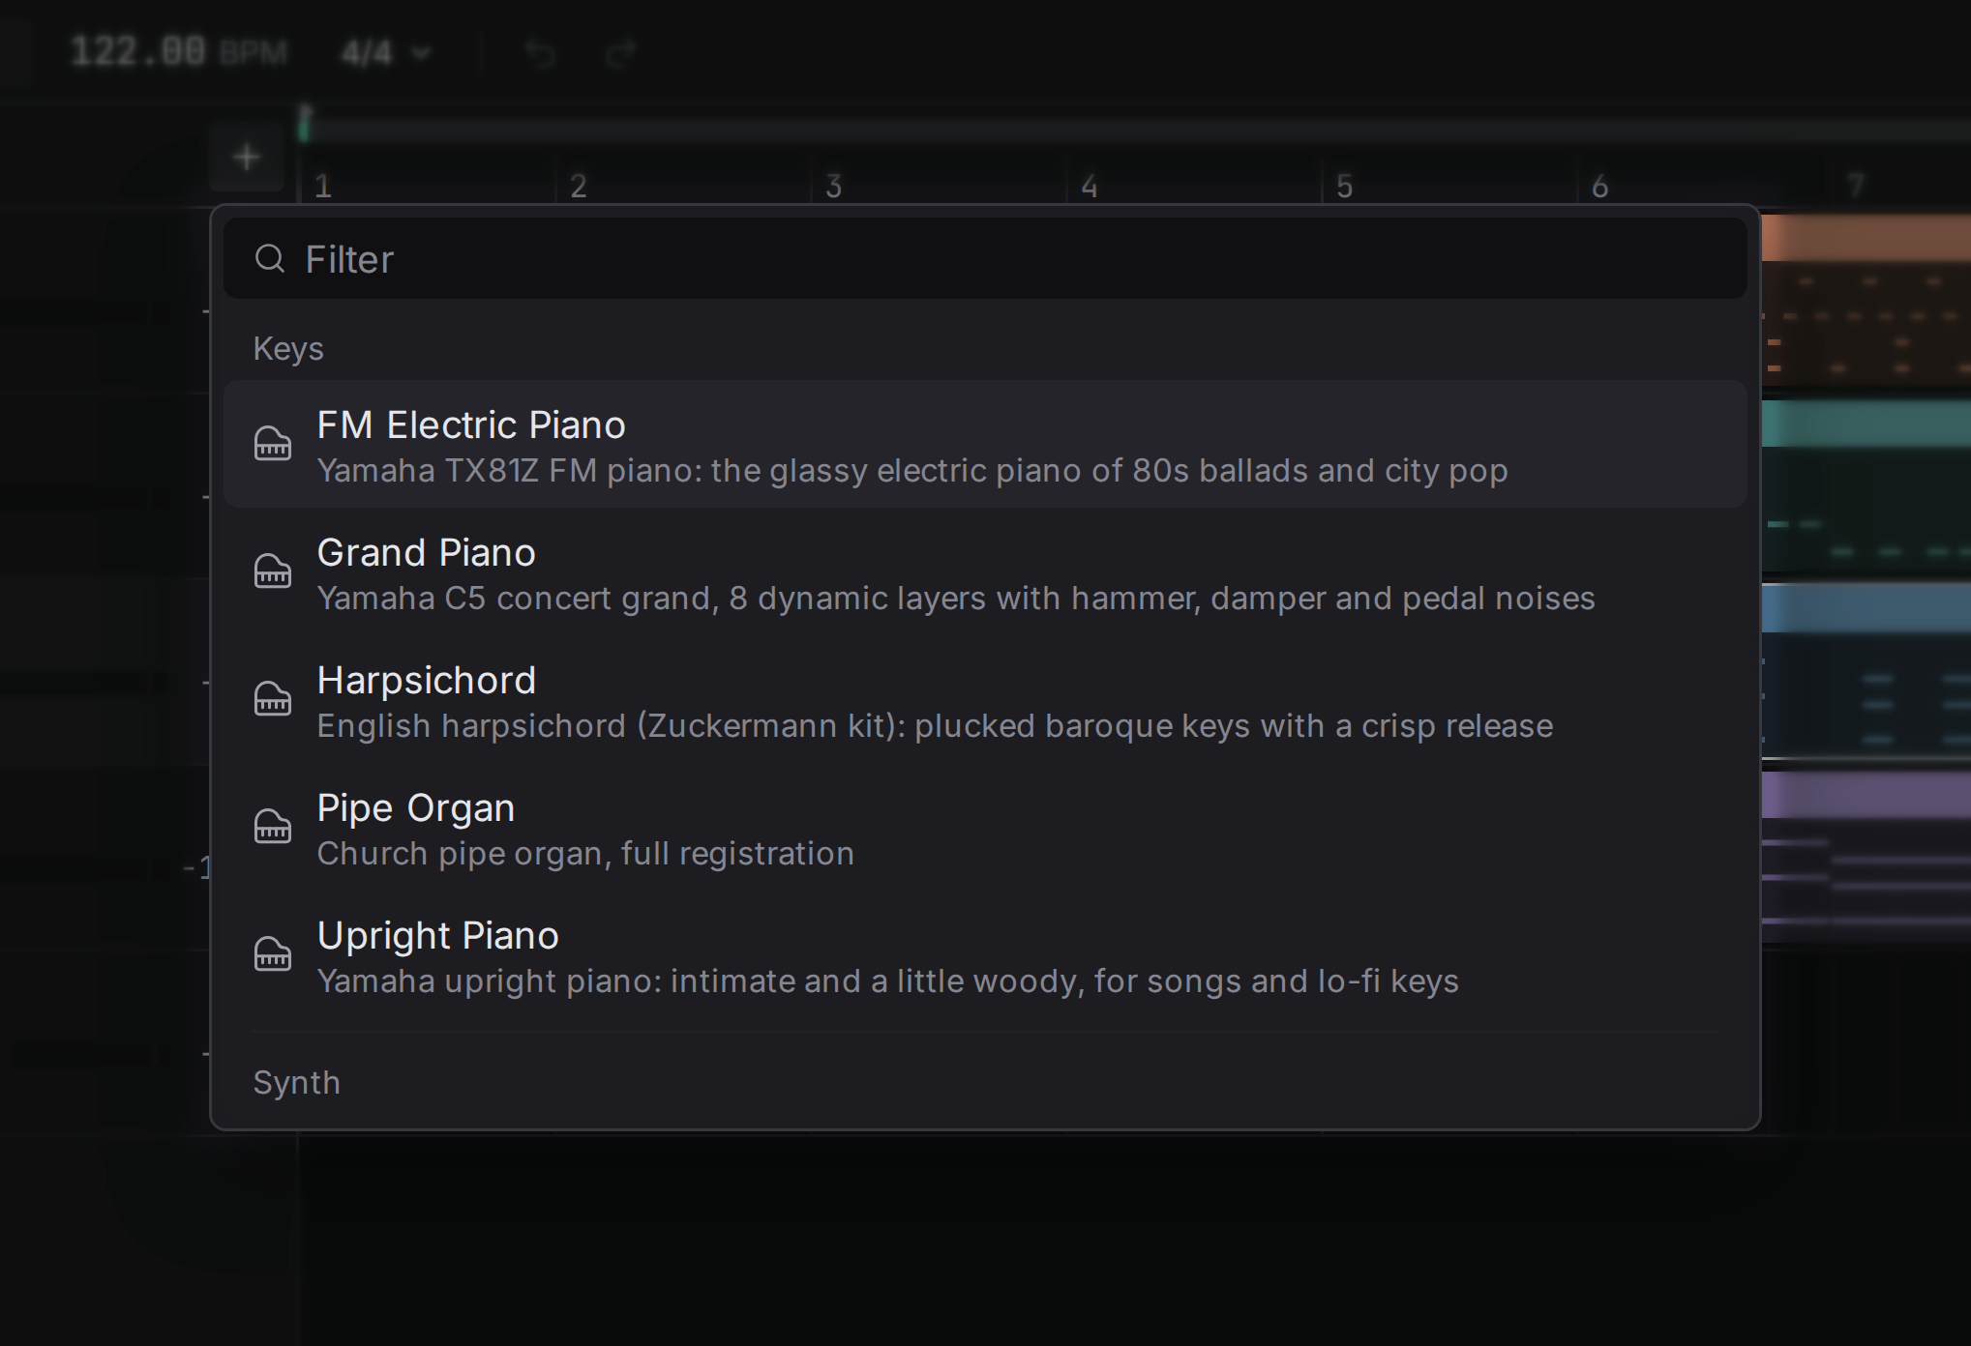
Task: Click the redo arrow in top toolbar
Action: tap(620, 52)
